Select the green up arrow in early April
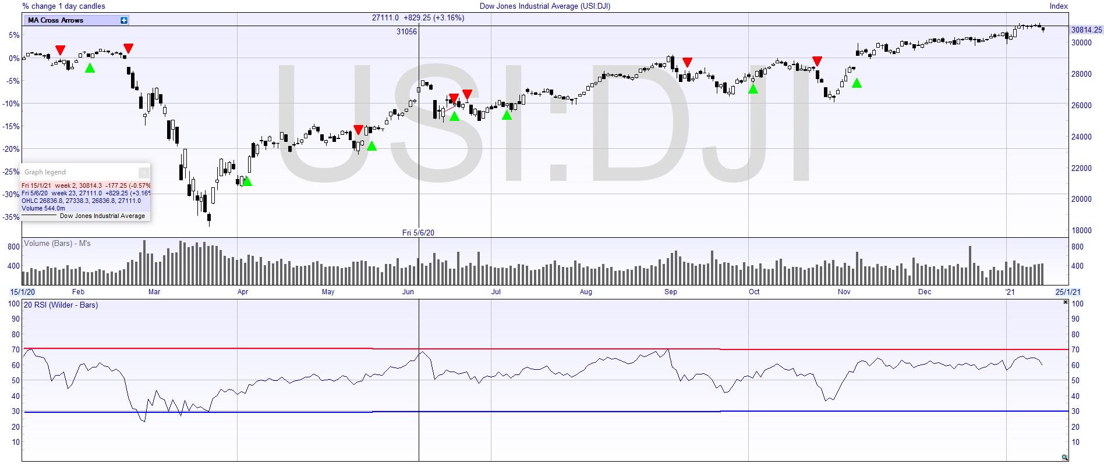This screenshot has width=1104, height=464. pos(247,181)
